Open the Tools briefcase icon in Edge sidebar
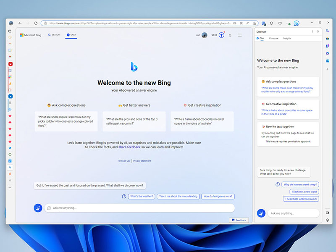336x252 pixels. click(328, 39)
